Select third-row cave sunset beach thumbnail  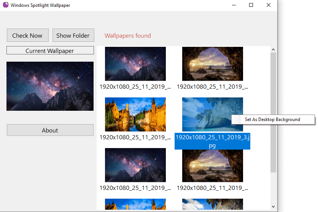coord(213,166)
